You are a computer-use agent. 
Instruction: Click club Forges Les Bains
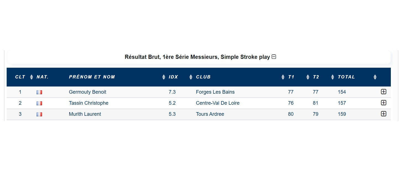[x=215, y=92]
